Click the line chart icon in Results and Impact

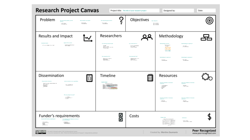coord(88,38)
